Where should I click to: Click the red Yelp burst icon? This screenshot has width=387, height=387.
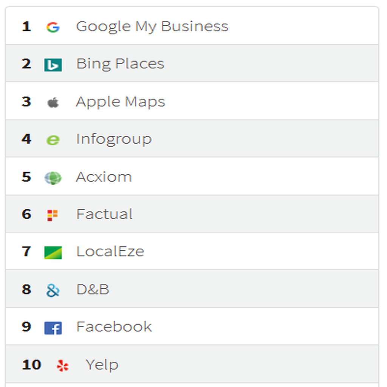tap(62, 365)
